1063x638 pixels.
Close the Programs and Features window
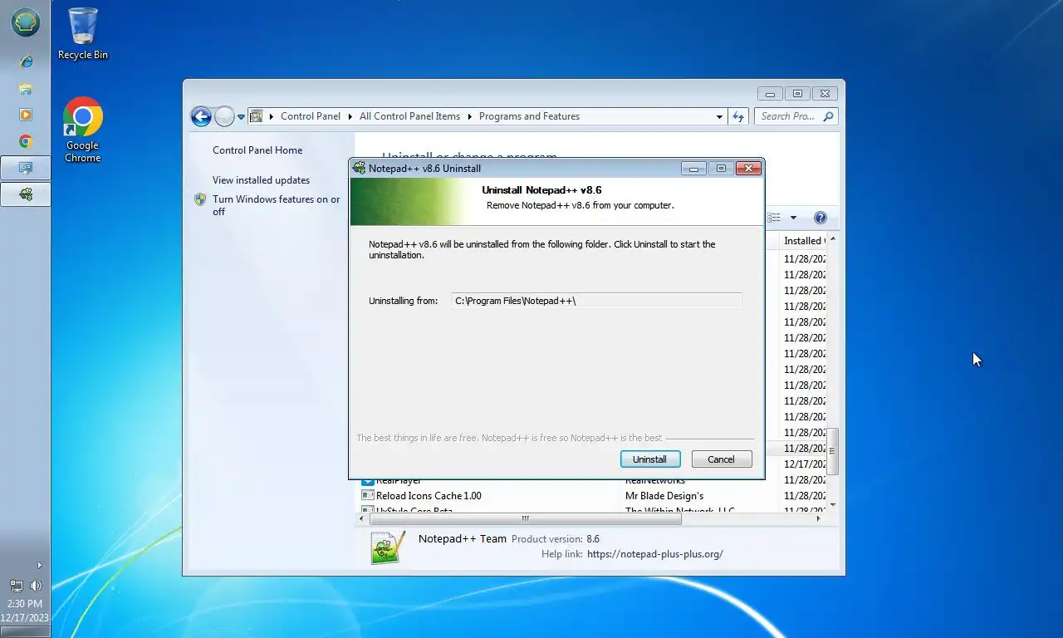click(825, 94)
